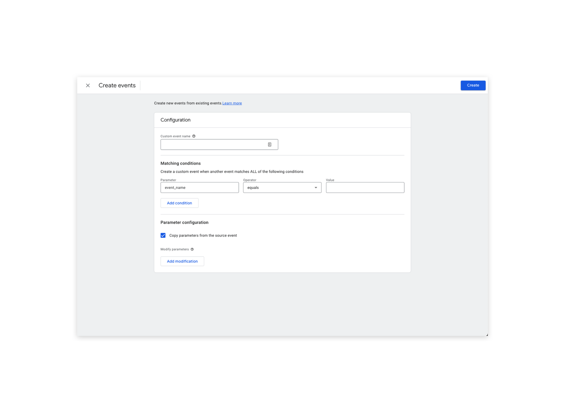Click the Create button
Viewport: 565px width, 413px height.
(473, 85)
